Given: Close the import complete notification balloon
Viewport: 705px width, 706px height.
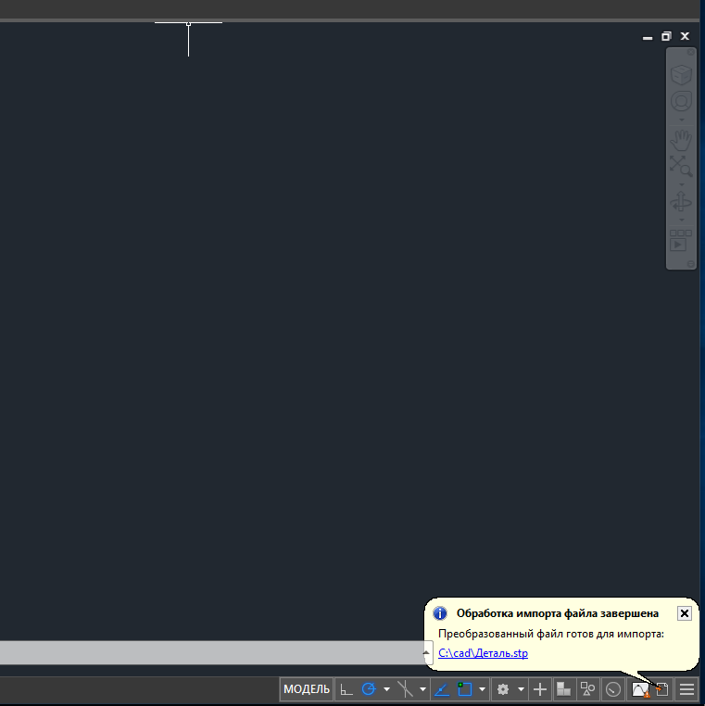Looking at the screenshot, I should (x=685, y=613).
